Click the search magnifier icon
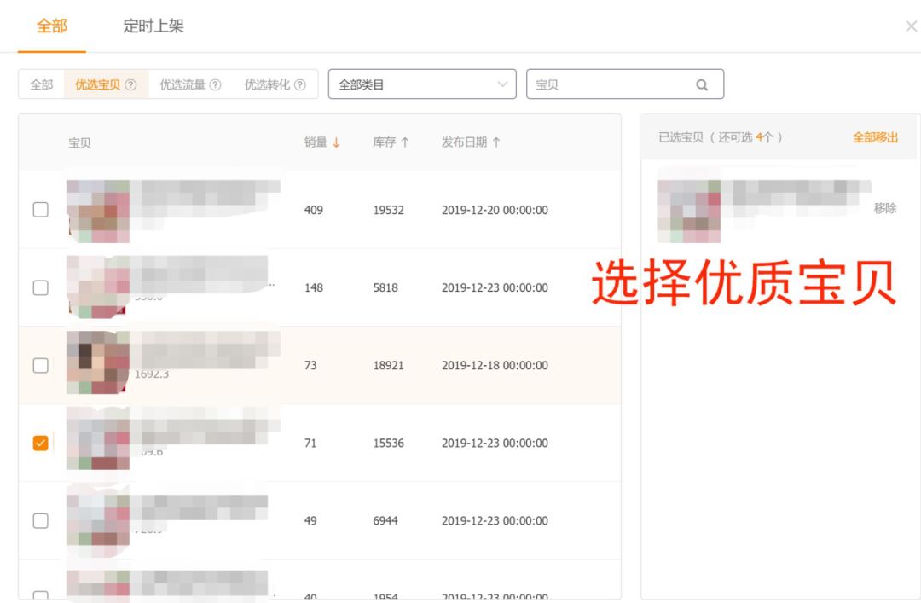 pyautogui.click(x=702, y=84)
